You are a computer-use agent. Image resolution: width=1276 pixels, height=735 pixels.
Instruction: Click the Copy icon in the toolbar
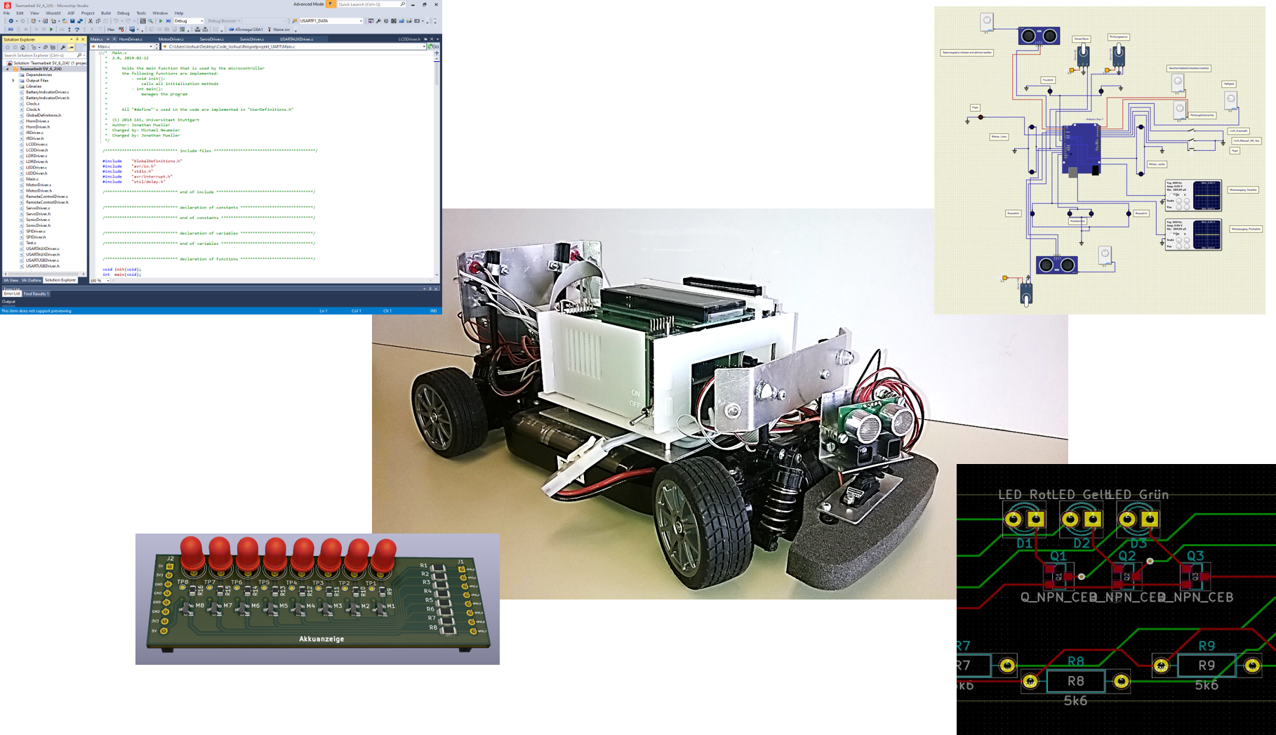98,21
